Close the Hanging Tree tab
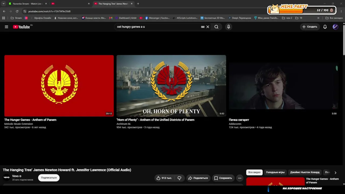Viewport: 345px width, 194px height. [x=132, y=4]
